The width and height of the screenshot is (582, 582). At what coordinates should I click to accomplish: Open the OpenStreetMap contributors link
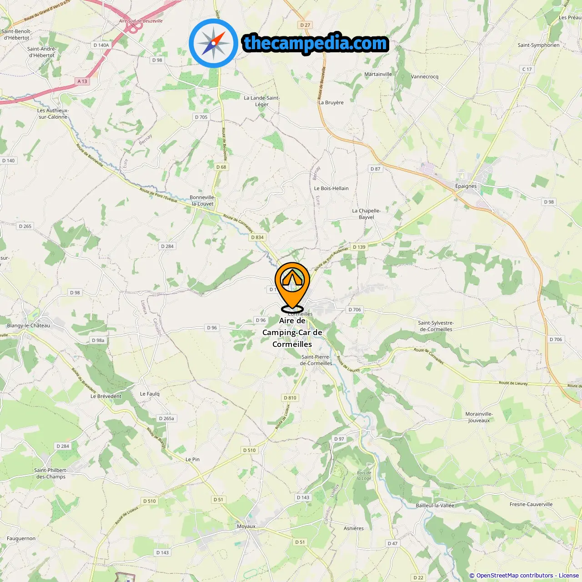515,576
